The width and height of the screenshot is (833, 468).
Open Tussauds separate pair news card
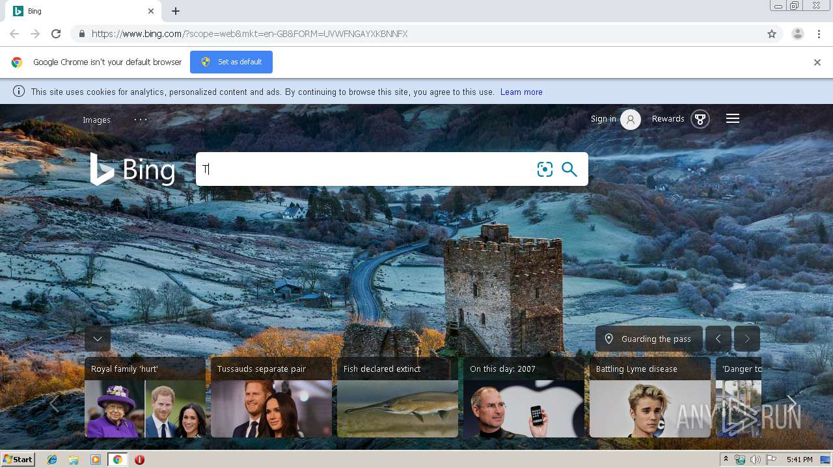[x=271, y=396]
